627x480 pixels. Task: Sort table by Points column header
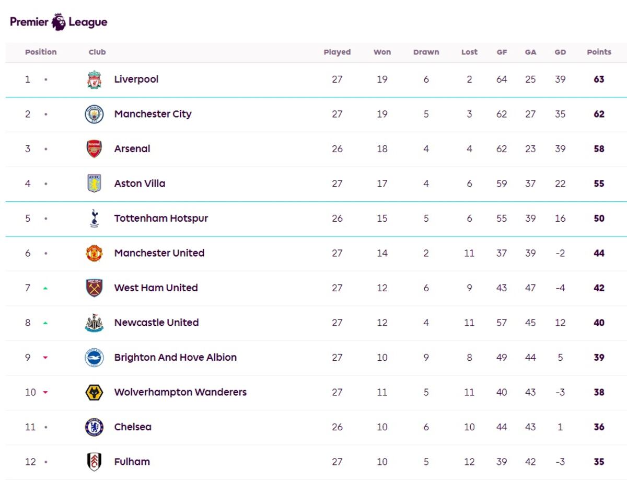point(599,52)
